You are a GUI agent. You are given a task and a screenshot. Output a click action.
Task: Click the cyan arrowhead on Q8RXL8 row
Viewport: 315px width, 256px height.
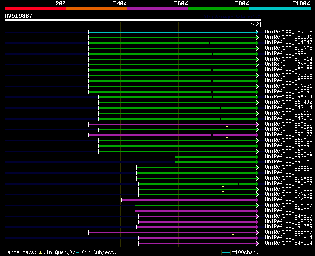pyautogui.click(x=257, y=32)
